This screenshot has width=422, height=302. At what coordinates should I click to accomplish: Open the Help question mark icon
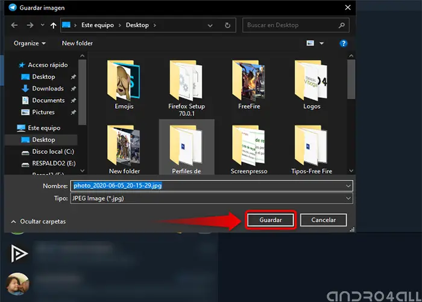(344, 43)
